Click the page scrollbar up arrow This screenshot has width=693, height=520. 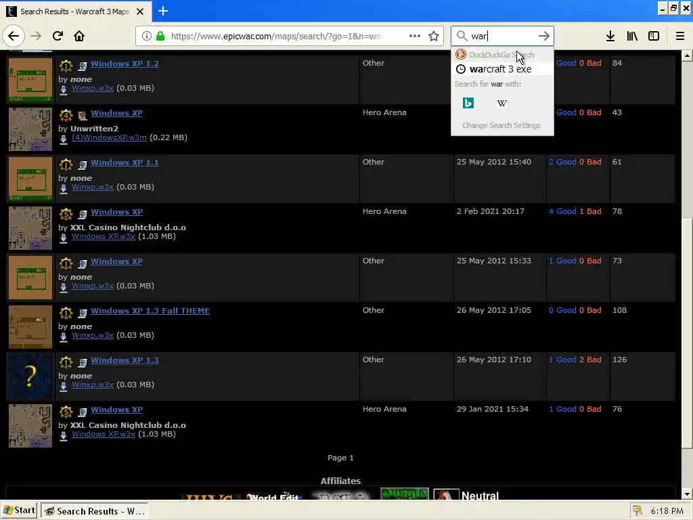[687, 56]
